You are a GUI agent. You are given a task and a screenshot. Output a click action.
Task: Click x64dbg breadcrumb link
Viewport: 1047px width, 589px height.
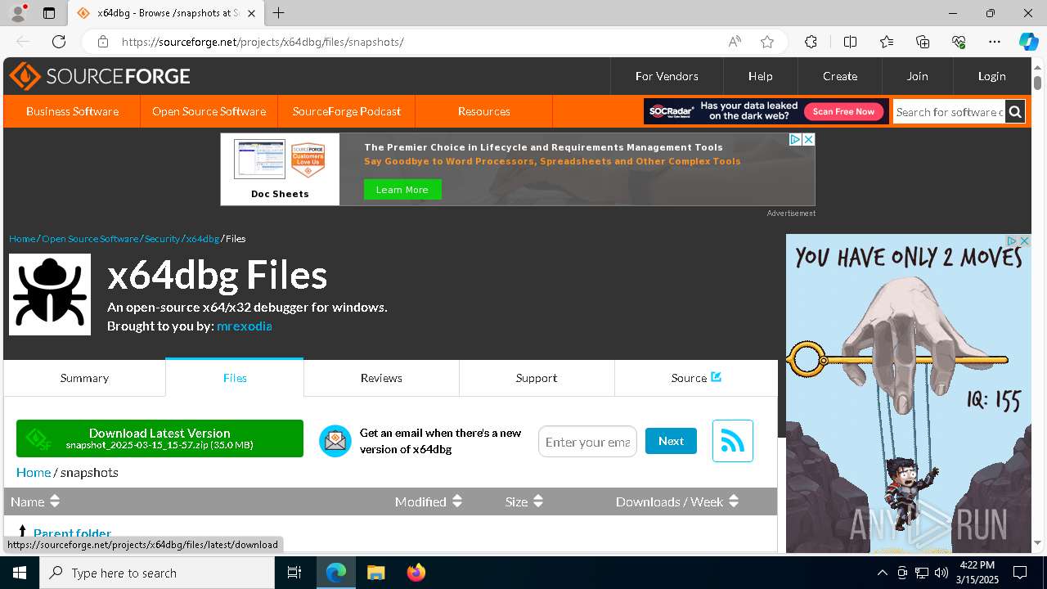[x=202, y=239]
